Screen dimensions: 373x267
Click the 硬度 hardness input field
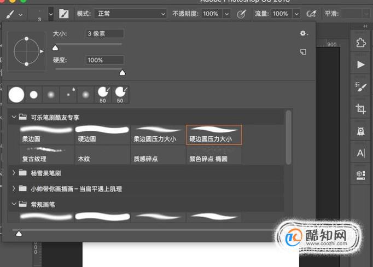point(104,60)
